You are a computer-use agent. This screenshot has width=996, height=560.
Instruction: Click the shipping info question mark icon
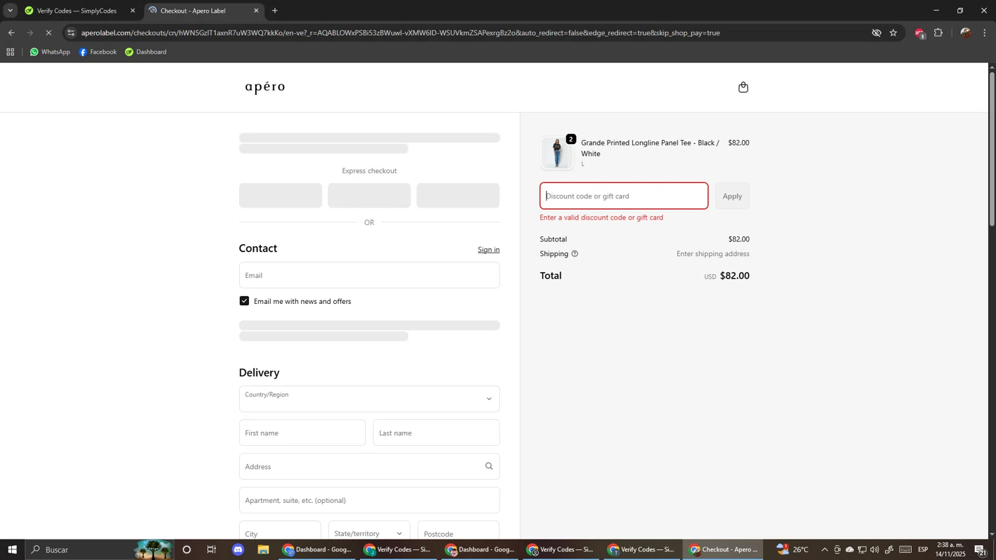point(574,253)
